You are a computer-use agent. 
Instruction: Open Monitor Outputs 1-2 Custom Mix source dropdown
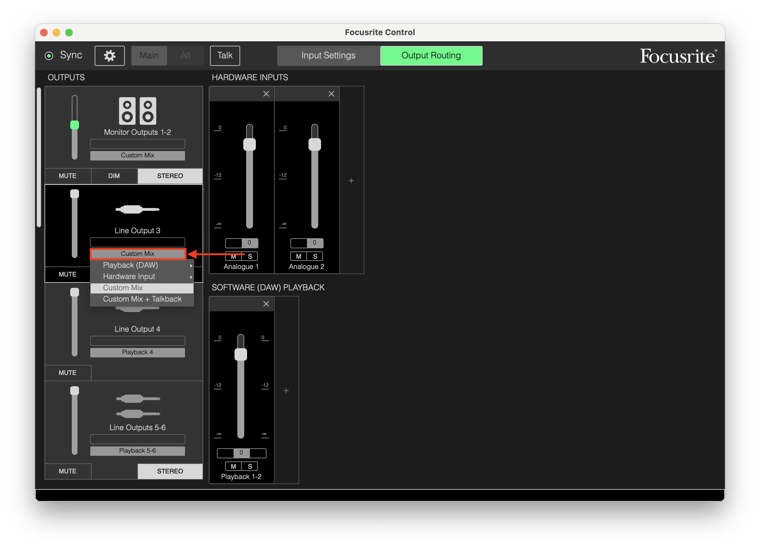click(x=137, y=155)
